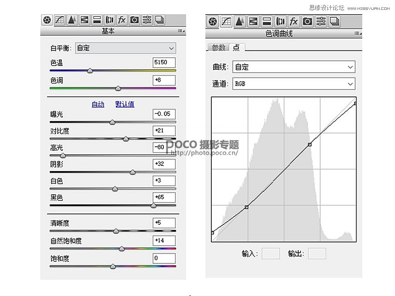
Task: Select the lower shadow control point on the curve
Action: [246, 207]
